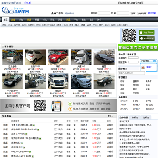The image size is (158, 158).
Task: Click photo icon beside ML63 listing
Action: point(22,143)
